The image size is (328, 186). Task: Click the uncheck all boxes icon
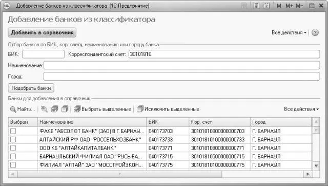[65, 109]
